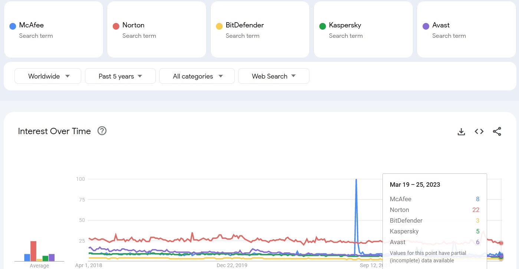Viewport: 519px width, 269px height.
Task: Click Avast row in tooltip
Action: click(435, 242)
